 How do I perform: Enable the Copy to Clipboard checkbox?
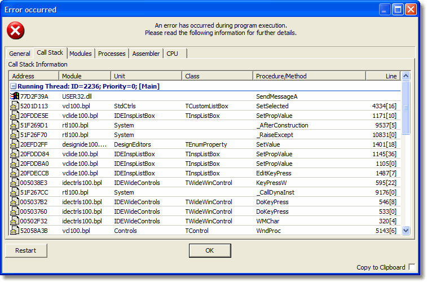click(x=412, y=267)
